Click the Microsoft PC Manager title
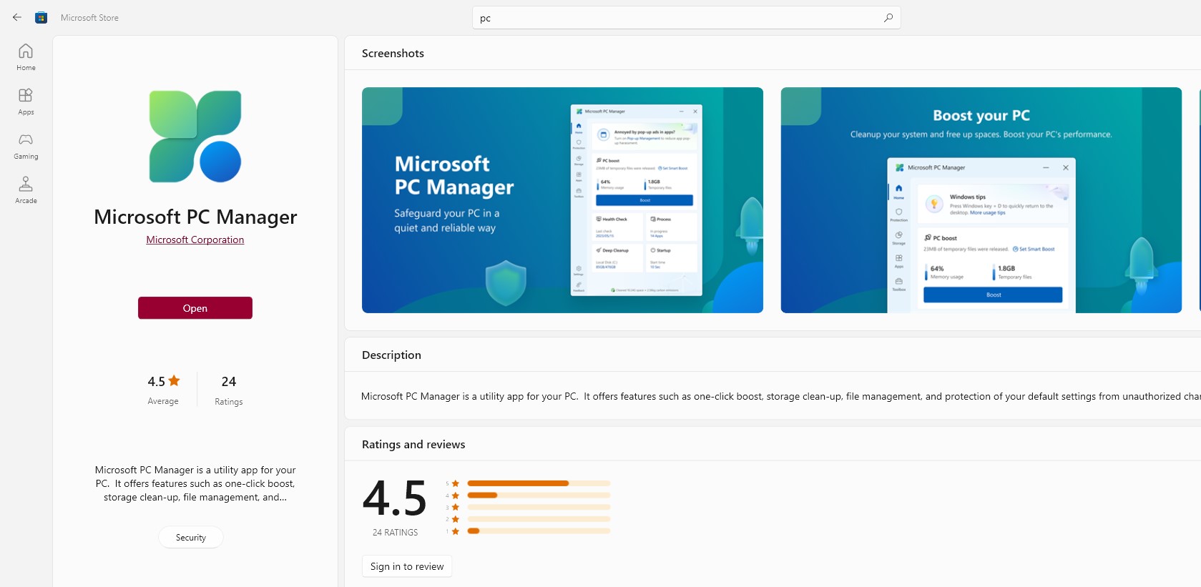The height and width of the screenshot is (587, 1201). click(195, 217)
